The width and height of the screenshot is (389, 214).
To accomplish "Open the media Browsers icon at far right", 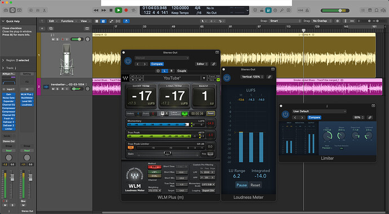I will [383, 10].
